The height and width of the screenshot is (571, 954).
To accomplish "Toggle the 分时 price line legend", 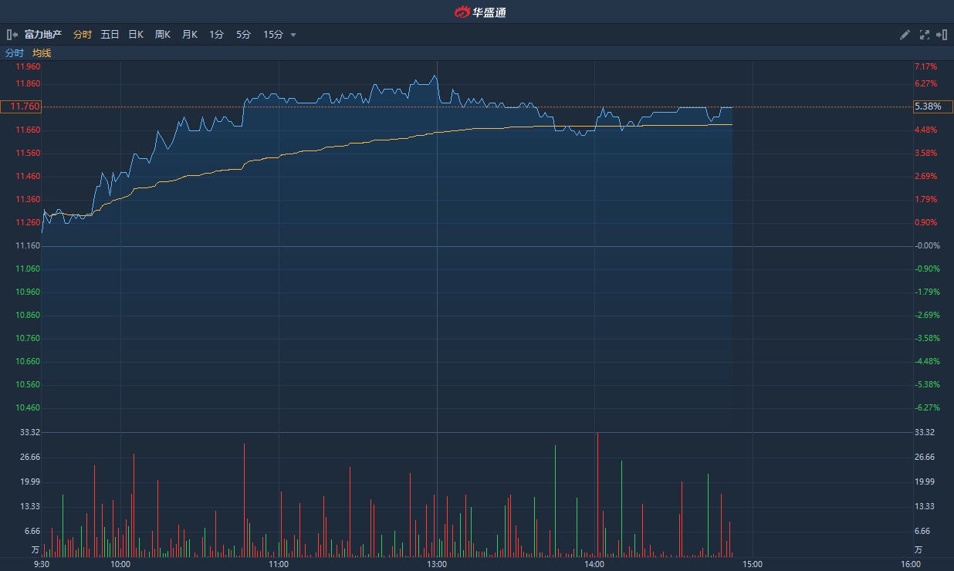I will (x=15, y=53).
